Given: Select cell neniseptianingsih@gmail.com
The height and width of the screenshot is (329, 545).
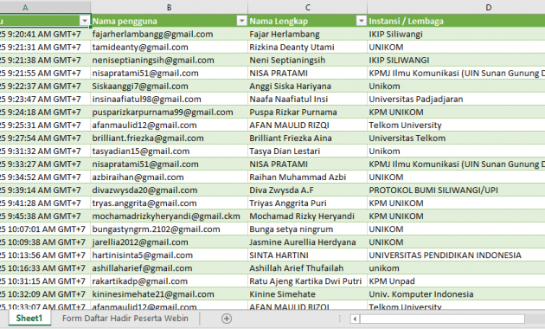Looking at the screenshot, I should 170,60.
